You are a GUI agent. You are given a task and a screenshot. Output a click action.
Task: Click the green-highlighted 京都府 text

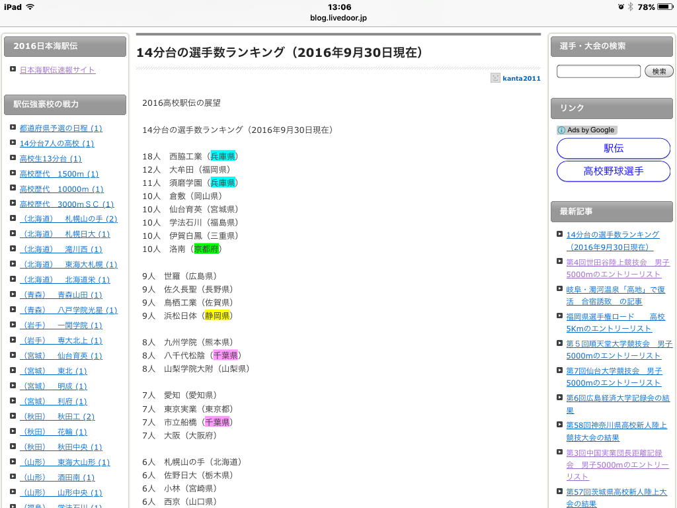coord(206,249)
